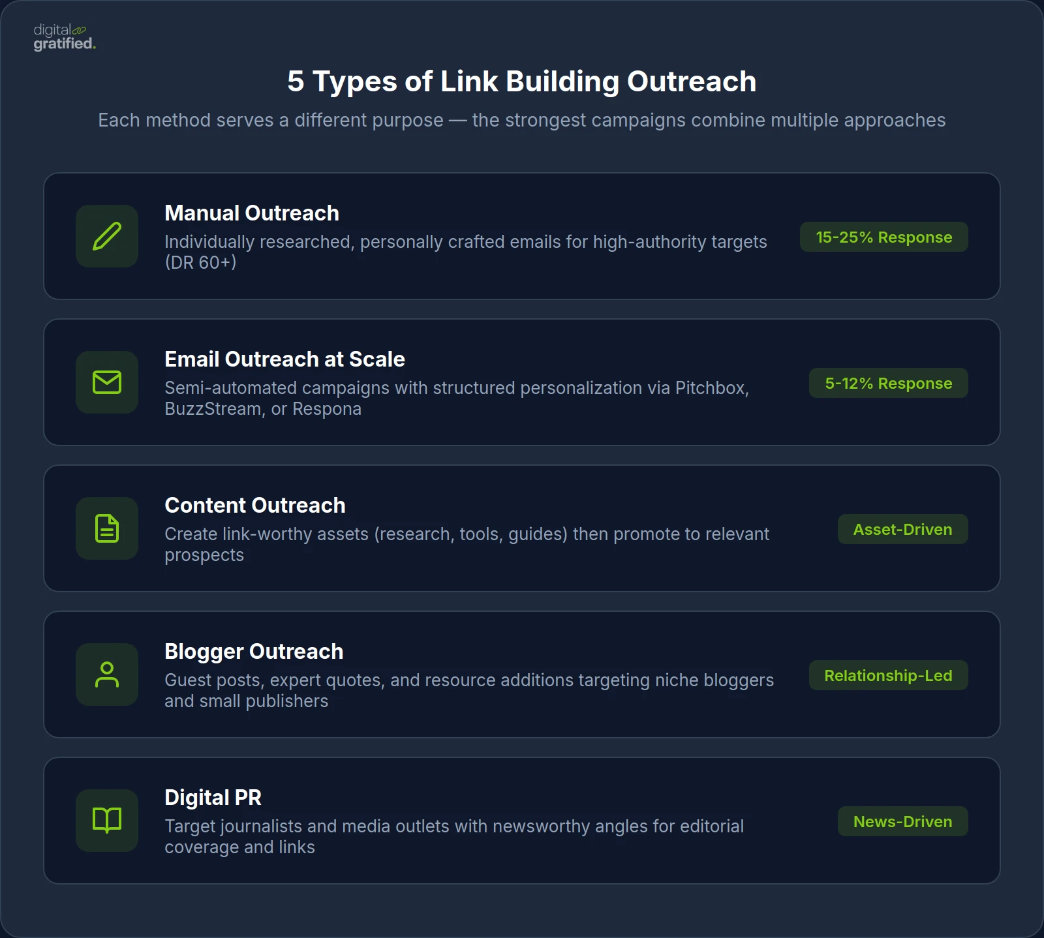
Task: Click the envelope icon for Email Outreach
Action: point(107,382)
